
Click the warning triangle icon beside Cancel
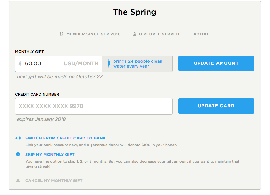(18, 180)
